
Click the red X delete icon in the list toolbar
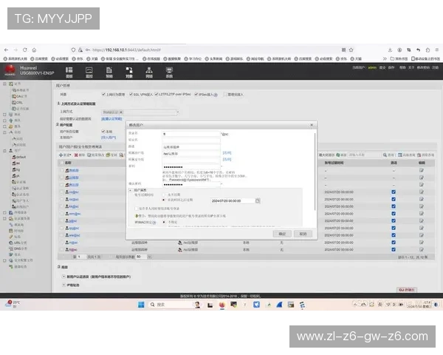point(76,155)
